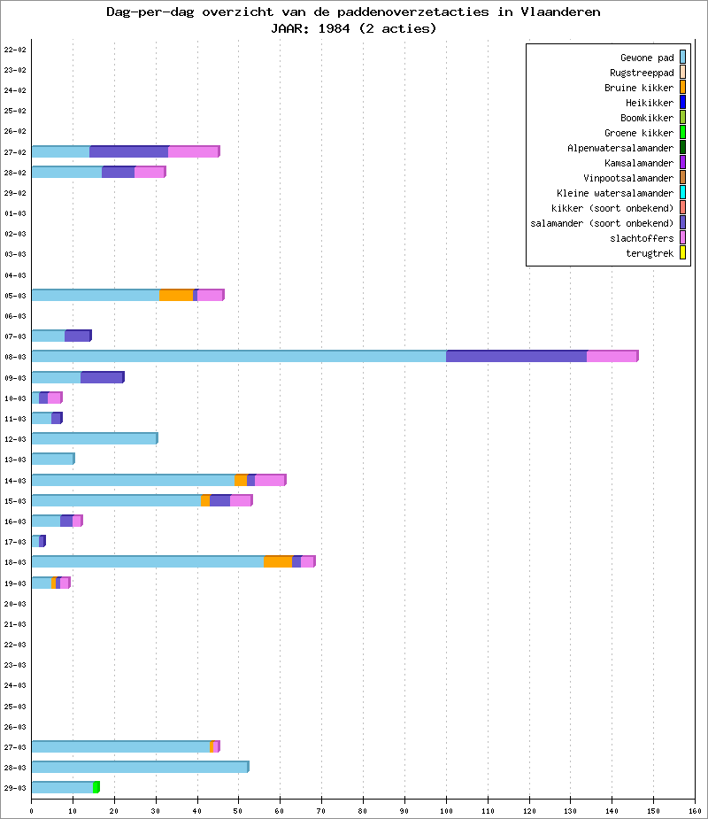Select the orange segment of the 18-03 bar
The width and height of the screenshot is (708, 819).
(277, 562)
